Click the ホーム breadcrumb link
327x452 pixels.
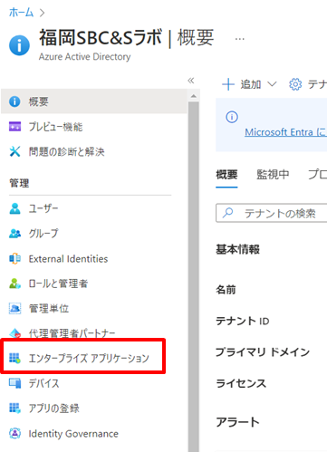(x=21, y=13)
